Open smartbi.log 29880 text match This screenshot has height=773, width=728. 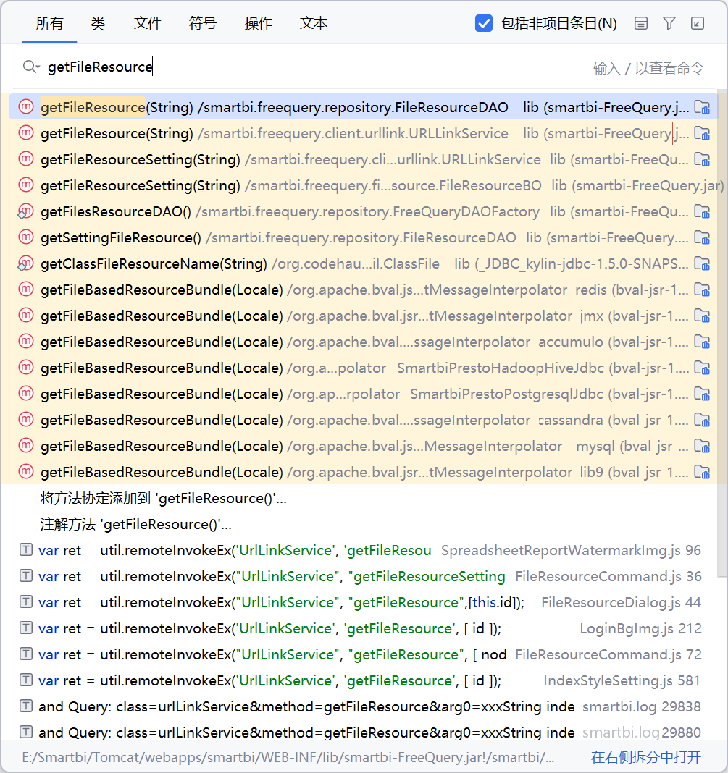[362, 732]
